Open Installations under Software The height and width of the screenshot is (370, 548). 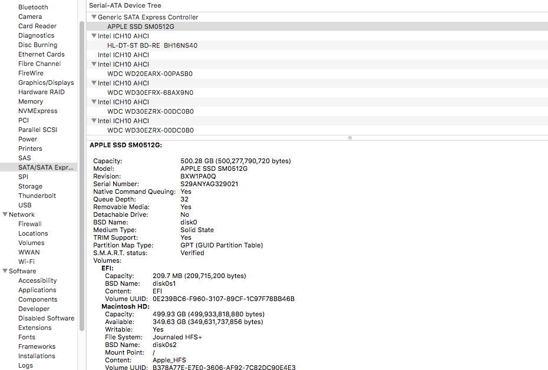(x=37, y=356)
